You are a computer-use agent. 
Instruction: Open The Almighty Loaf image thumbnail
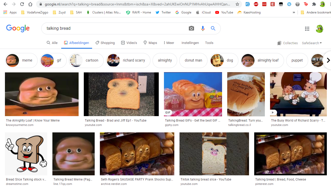tap(42, 94)
